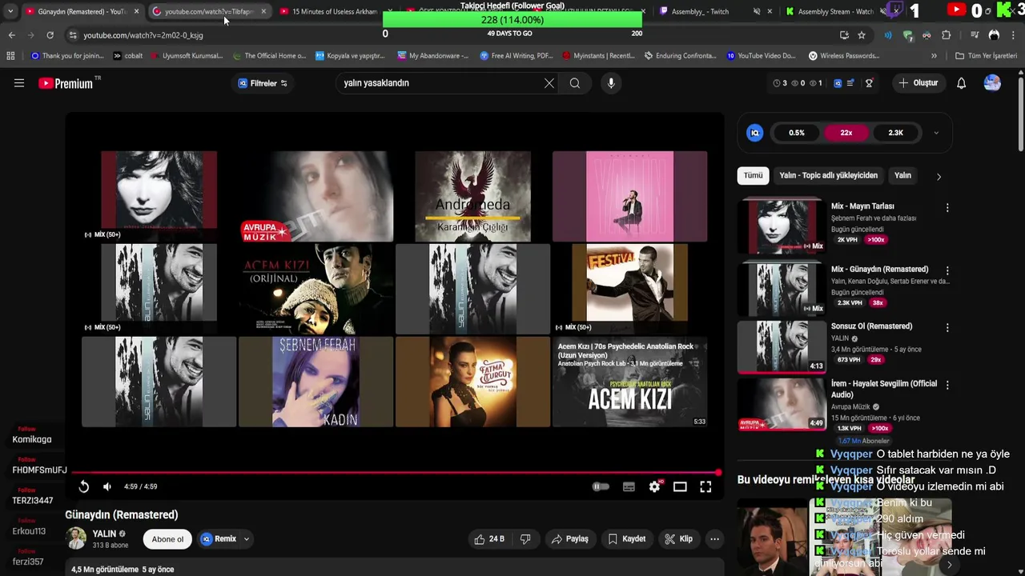Screen dimensions: 1025x576
Task: Share the video via Paylaş
Action: pyautogui.click(x=570, y=539)
